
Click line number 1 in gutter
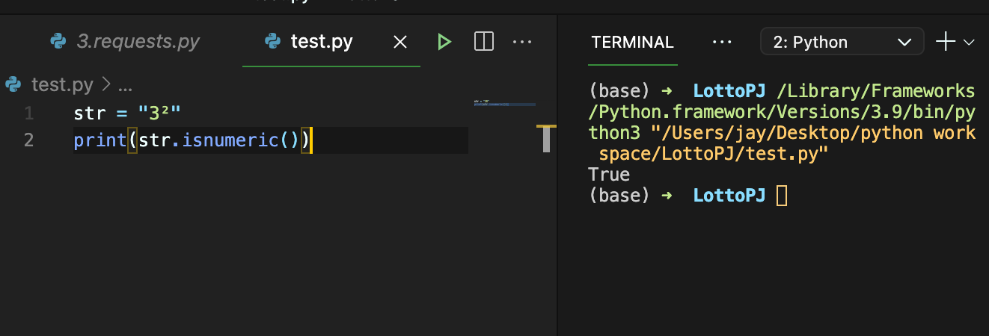pos(28,113)
